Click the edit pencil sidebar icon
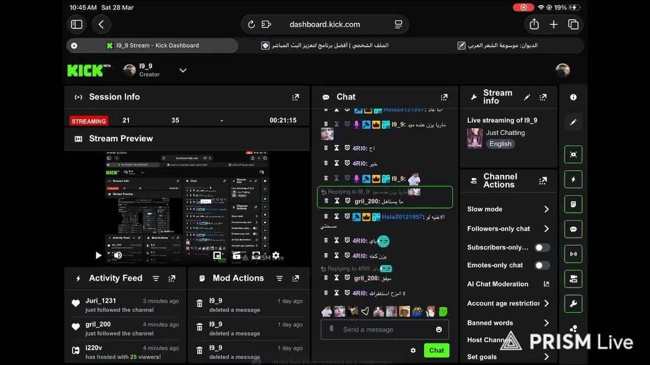 click(573, 122)
